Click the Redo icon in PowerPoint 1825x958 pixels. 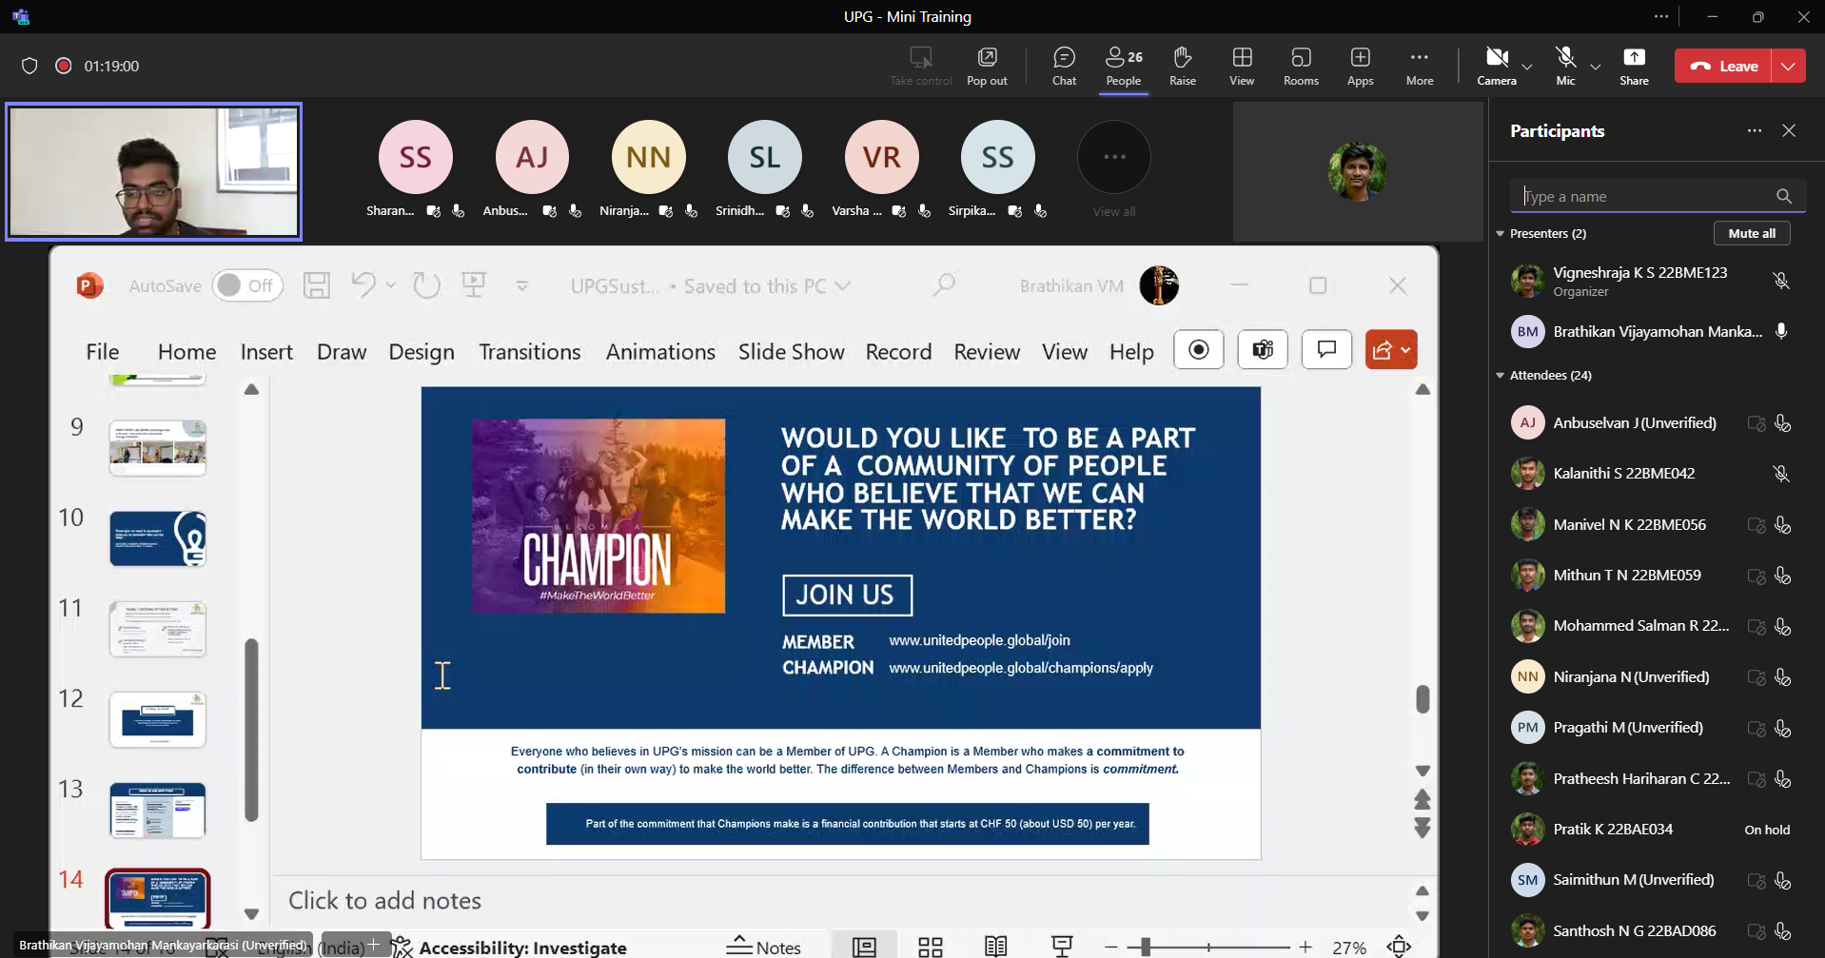click(x=426, y=284)
